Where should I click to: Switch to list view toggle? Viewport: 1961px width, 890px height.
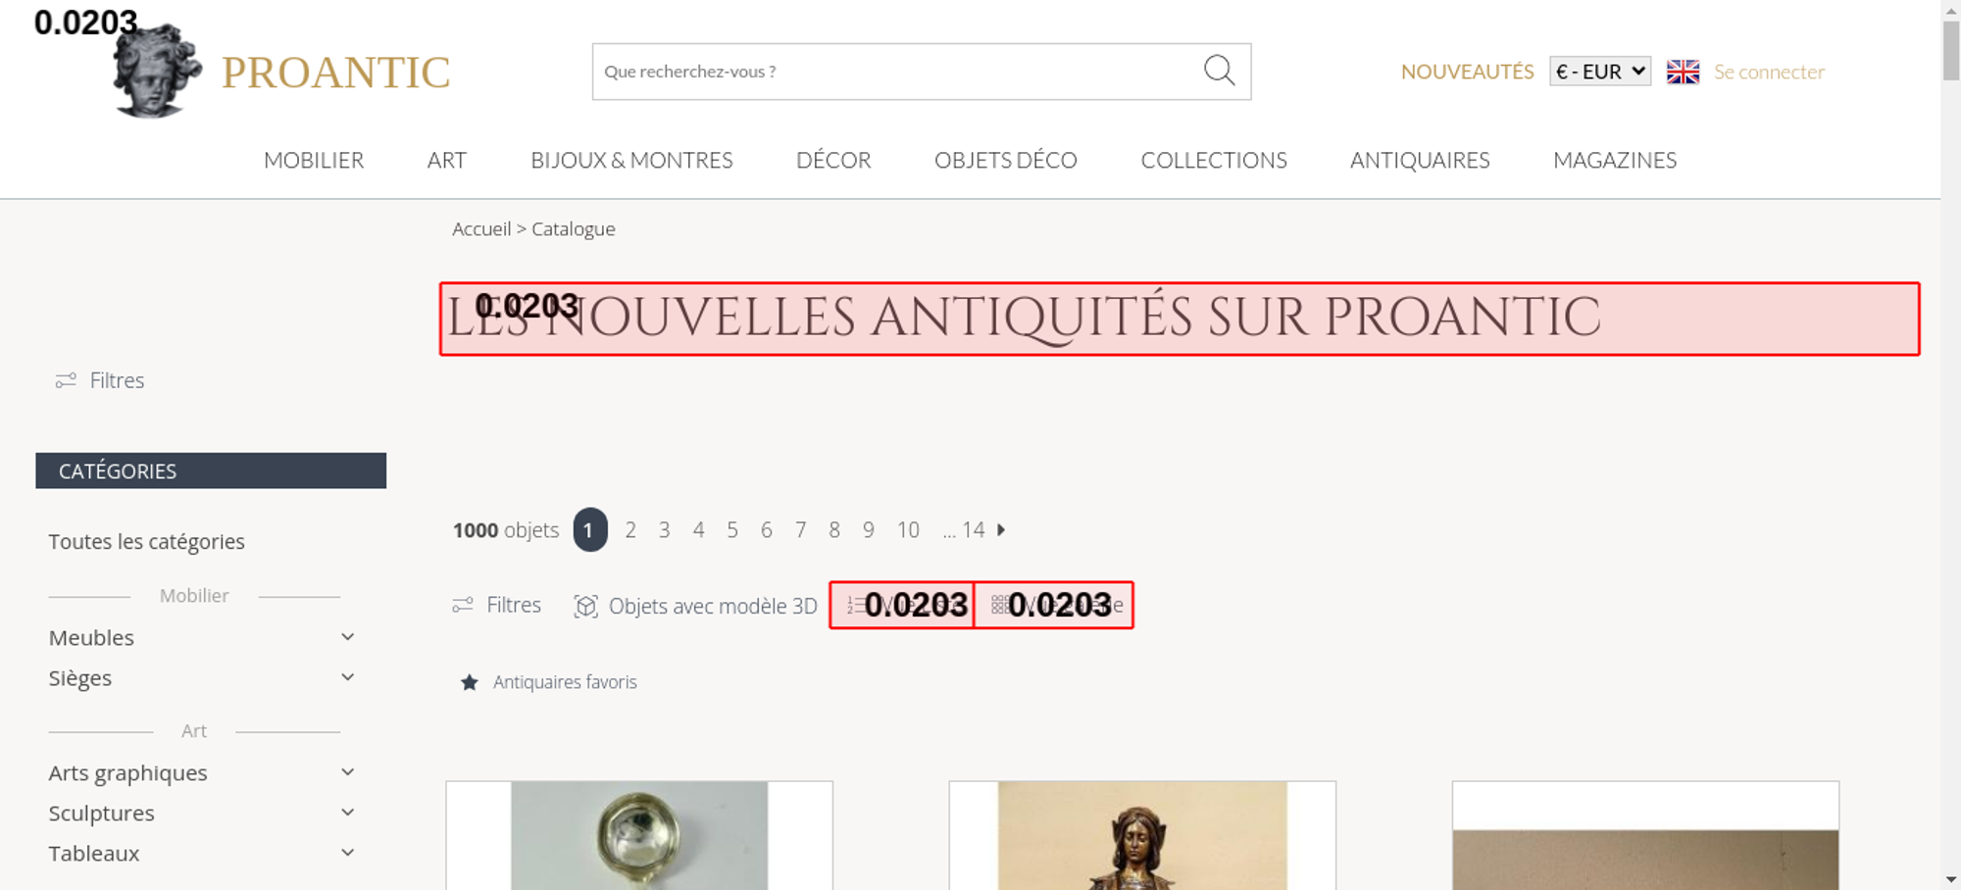tap(902, 605)
